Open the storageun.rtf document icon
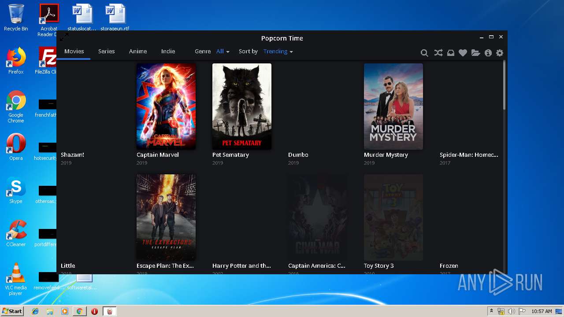 point(115,18)
